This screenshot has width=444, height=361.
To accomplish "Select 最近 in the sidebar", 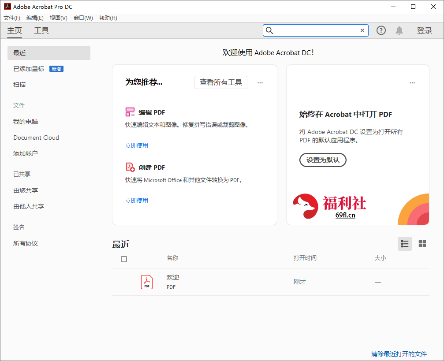I will (x=49, y=53).
